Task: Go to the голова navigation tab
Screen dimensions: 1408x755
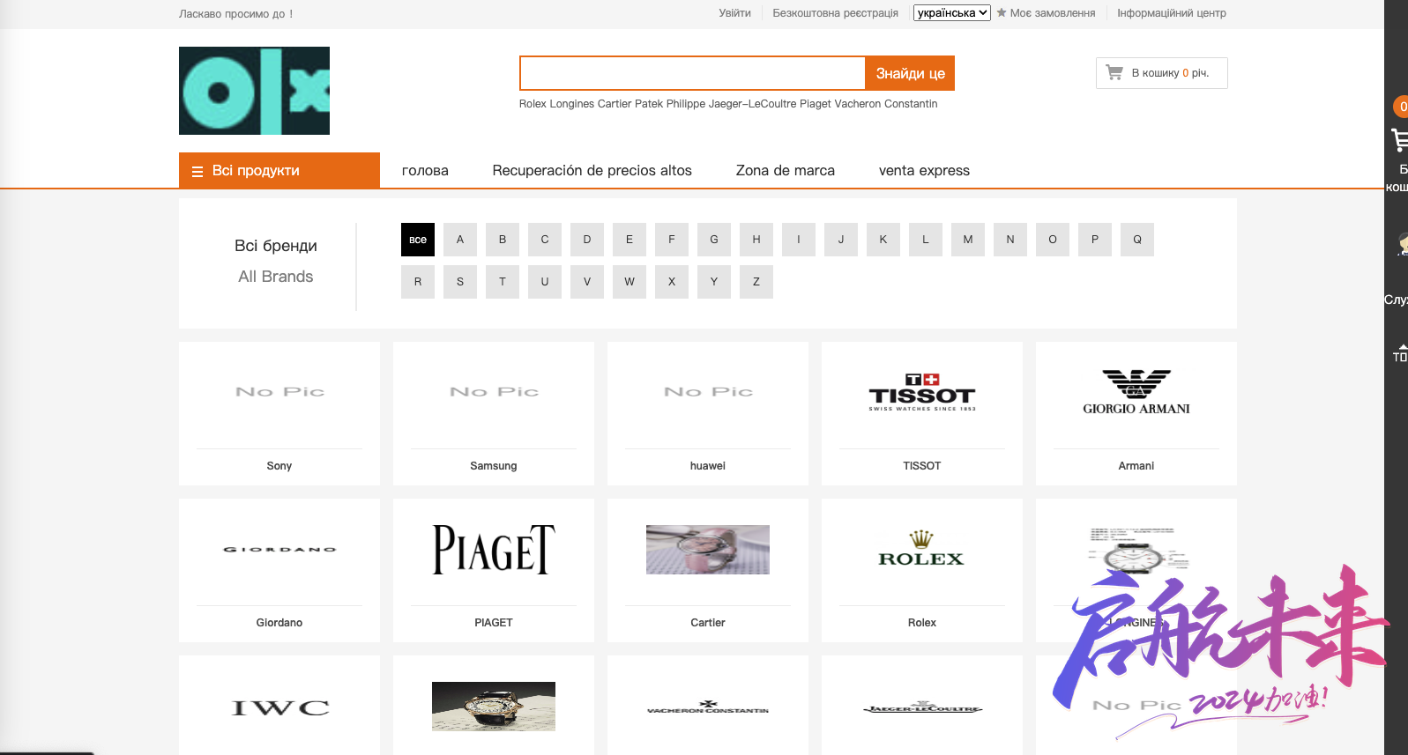Action: [x=425, y=171]
